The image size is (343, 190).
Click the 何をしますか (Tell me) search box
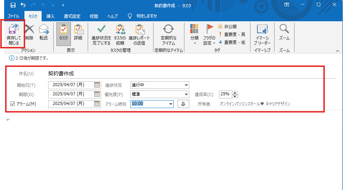(147, 16)
